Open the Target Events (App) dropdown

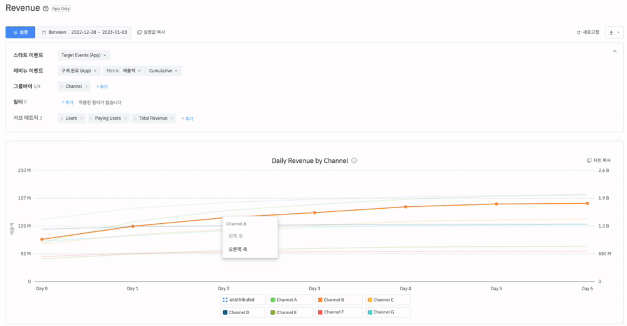coord(84,55)
